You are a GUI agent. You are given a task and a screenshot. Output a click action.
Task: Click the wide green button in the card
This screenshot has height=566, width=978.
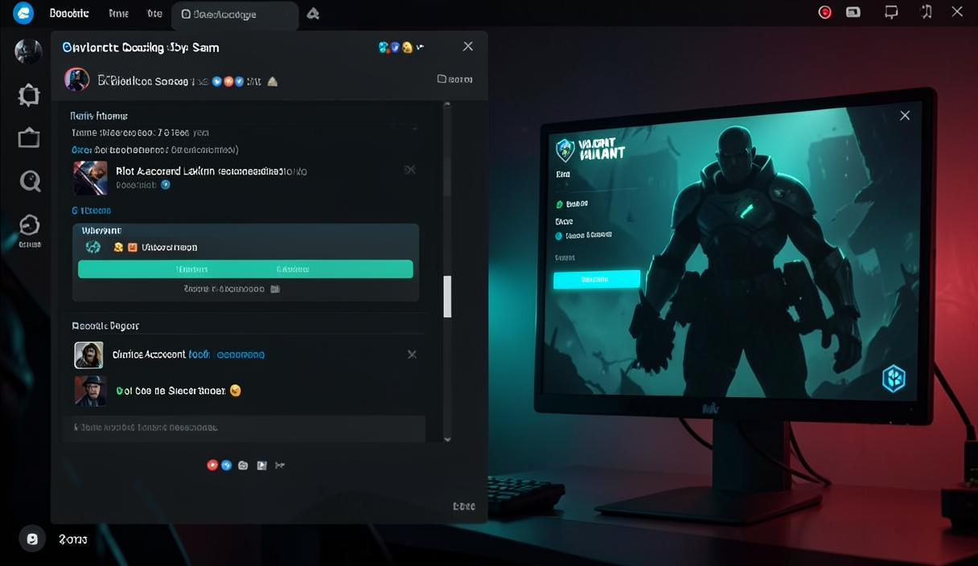click(245, 269)
